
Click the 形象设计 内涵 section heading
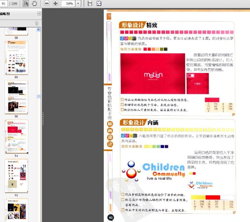[x=139, y=122]
